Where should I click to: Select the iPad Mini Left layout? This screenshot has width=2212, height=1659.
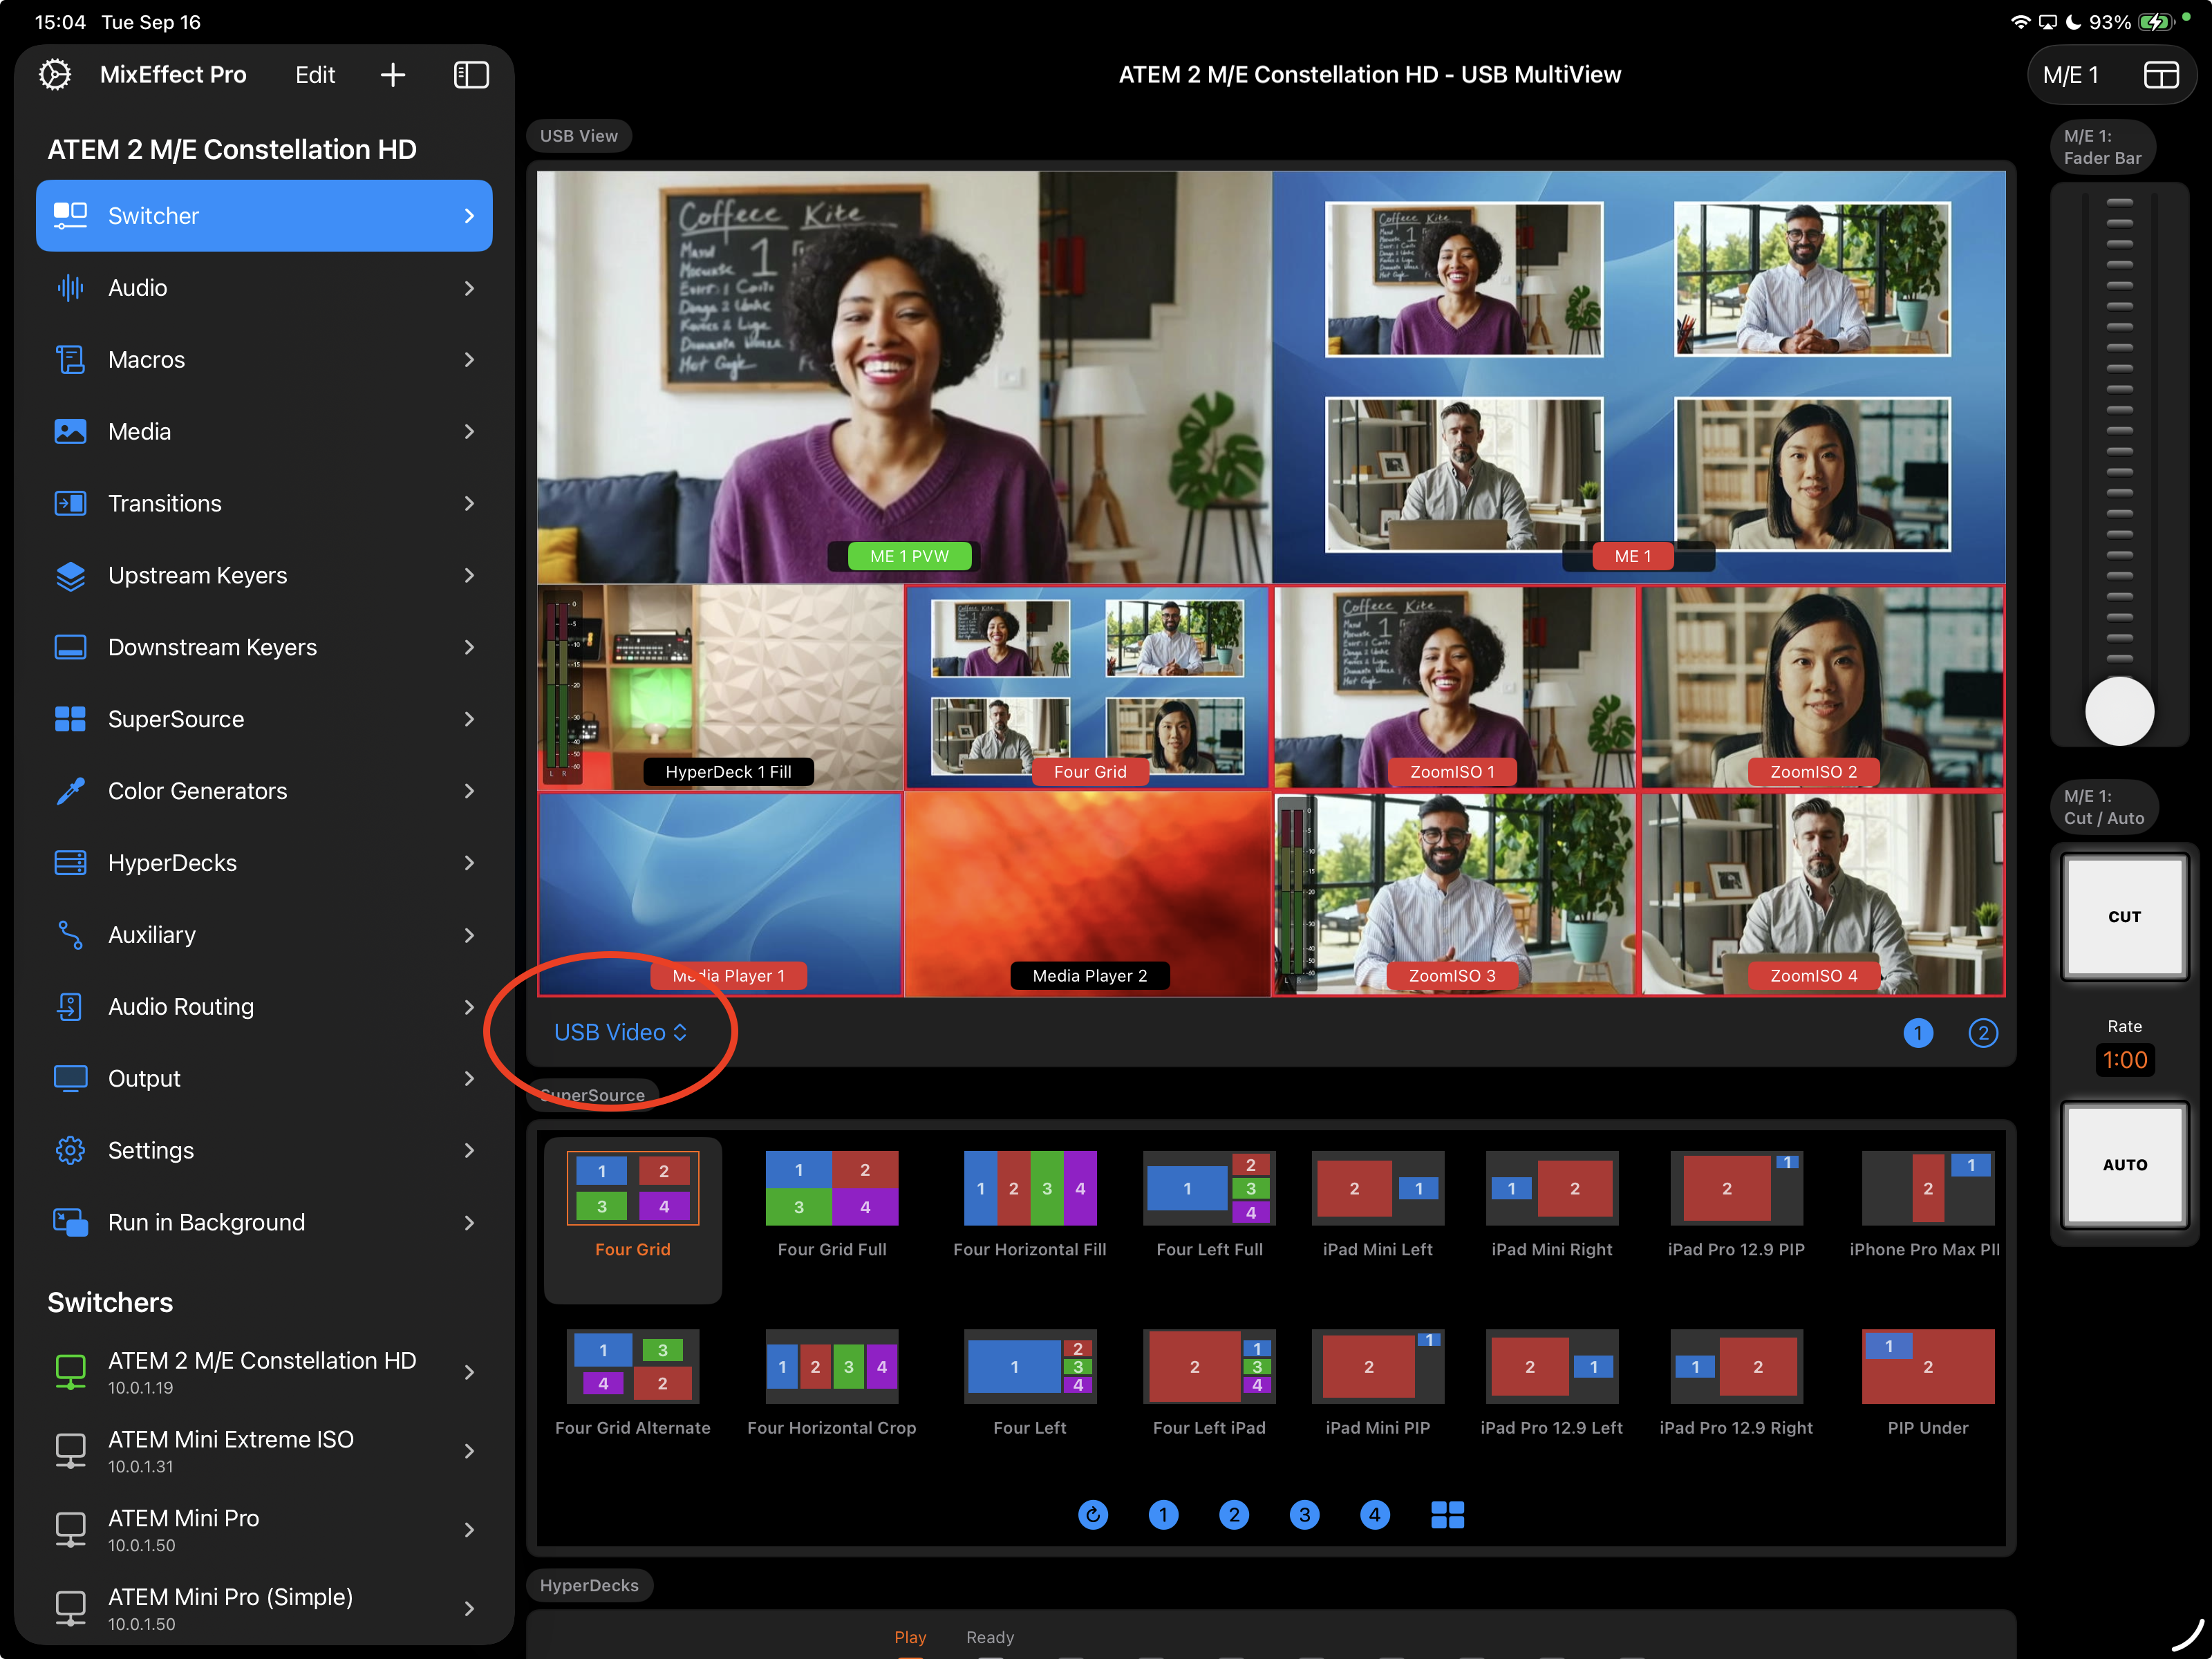click(x=1377, y=1188)
